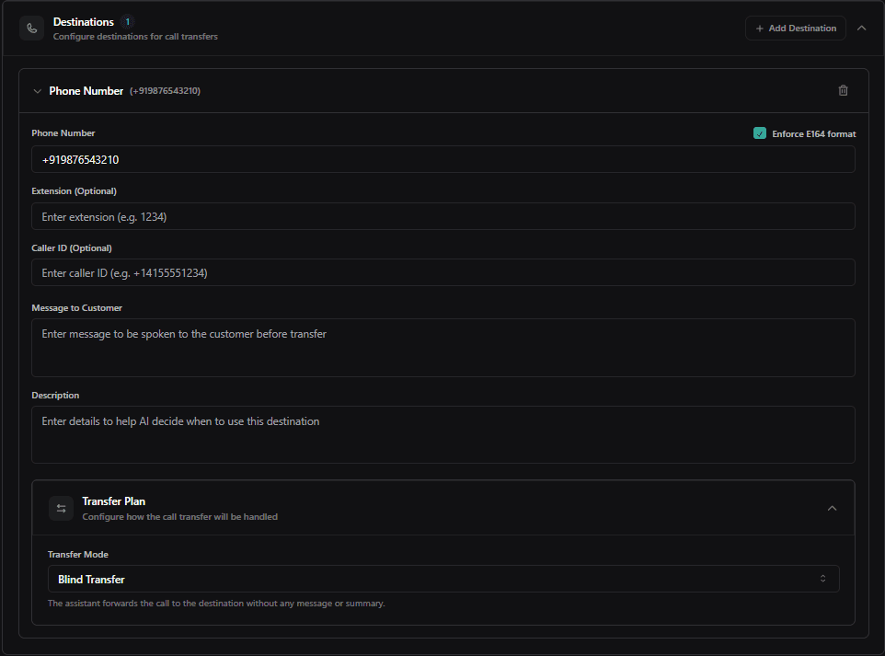Viewport: 885px width, 656px height.
Task: Enable the Enforce E164 format checkbox
Action: (x=760, y=132)
